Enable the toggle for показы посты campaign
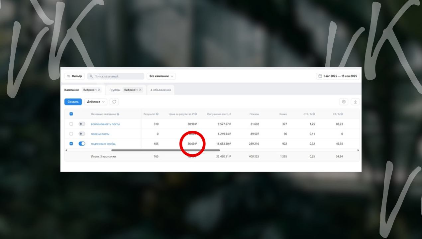 (82, 134)
